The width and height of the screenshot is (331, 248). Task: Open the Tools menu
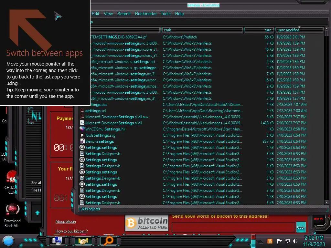point(165,14)
